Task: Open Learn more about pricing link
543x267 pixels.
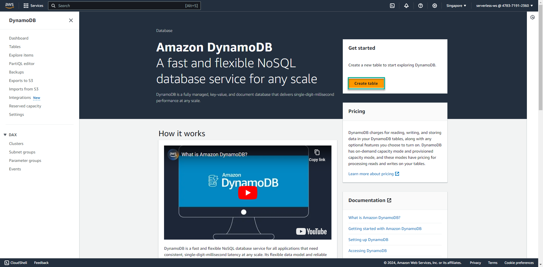Action: click(x=374, y=174)
